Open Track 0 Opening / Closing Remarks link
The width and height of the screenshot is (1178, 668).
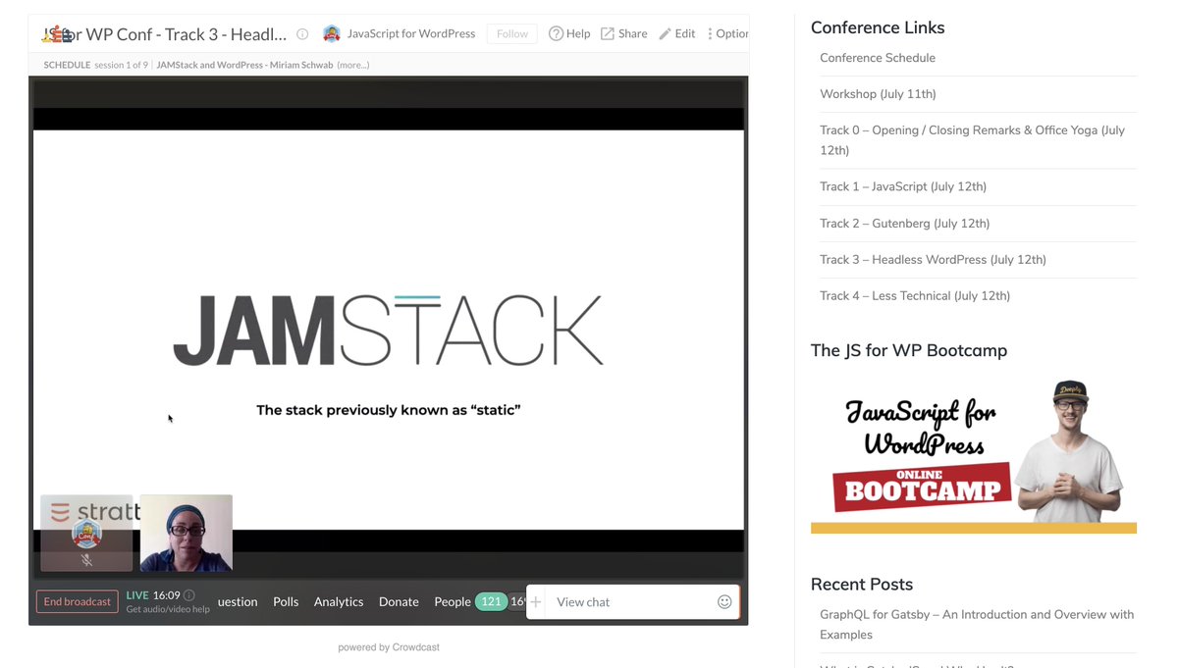pos(973,140)
